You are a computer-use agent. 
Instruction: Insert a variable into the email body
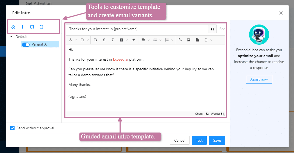[x=206, y=40]
